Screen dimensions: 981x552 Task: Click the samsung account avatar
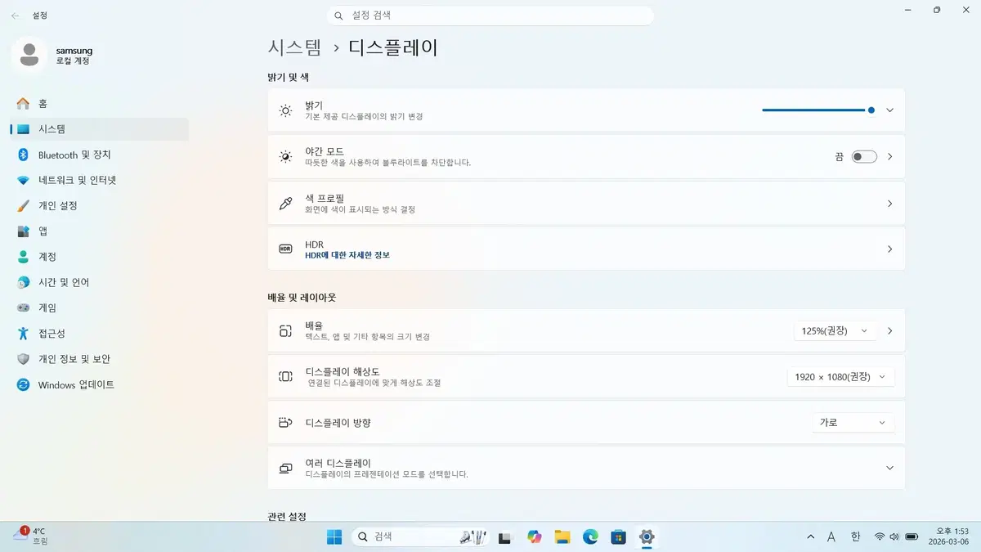coord(29,55)
